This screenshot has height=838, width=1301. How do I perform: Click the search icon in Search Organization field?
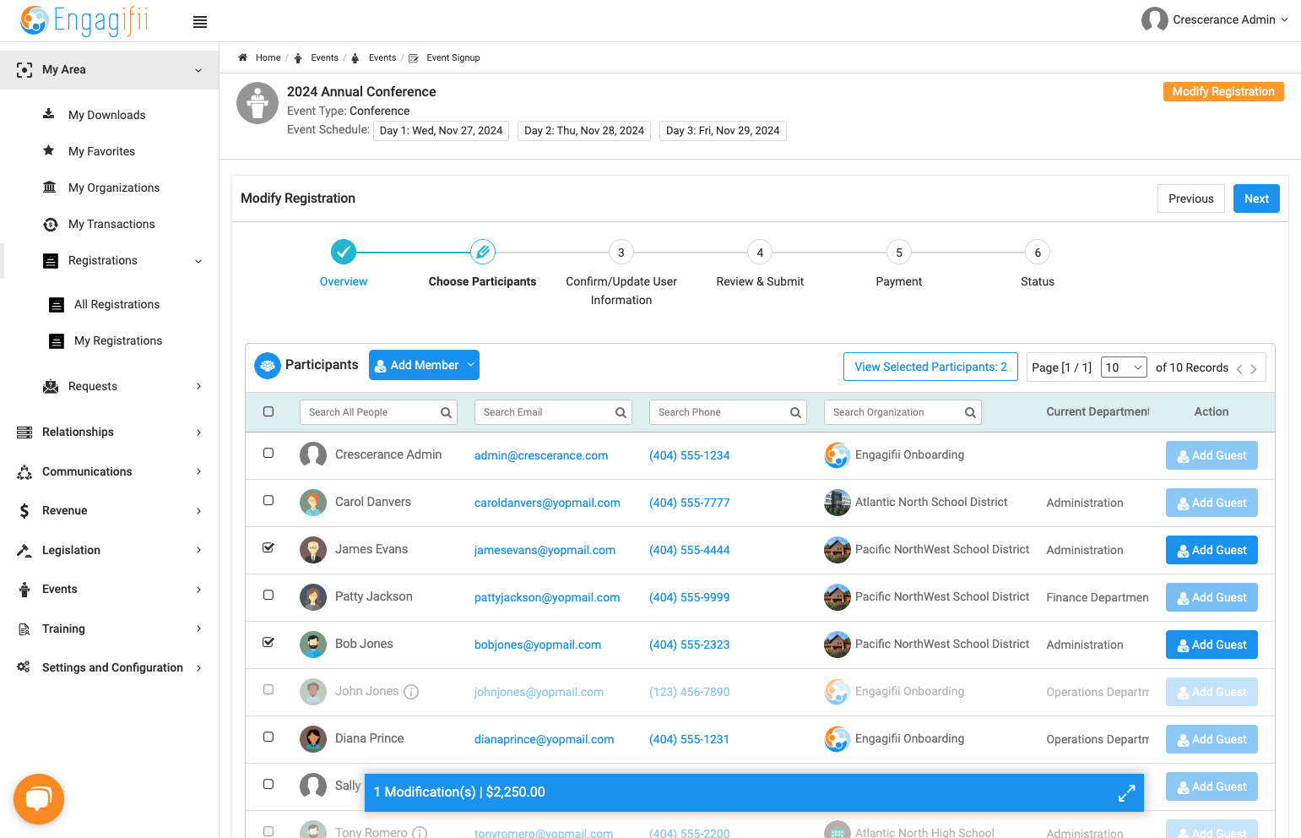[970, 412]
